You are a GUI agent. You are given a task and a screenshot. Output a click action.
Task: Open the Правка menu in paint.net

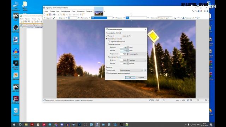[x=52, y=11]
